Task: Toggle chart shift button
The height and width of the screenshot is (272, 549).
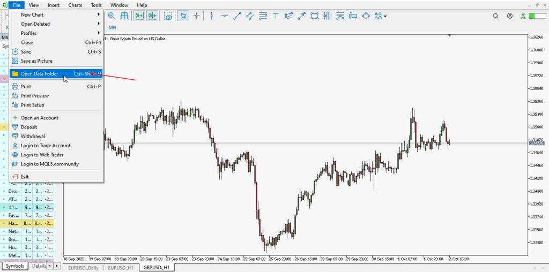Action: click(152, 16)
